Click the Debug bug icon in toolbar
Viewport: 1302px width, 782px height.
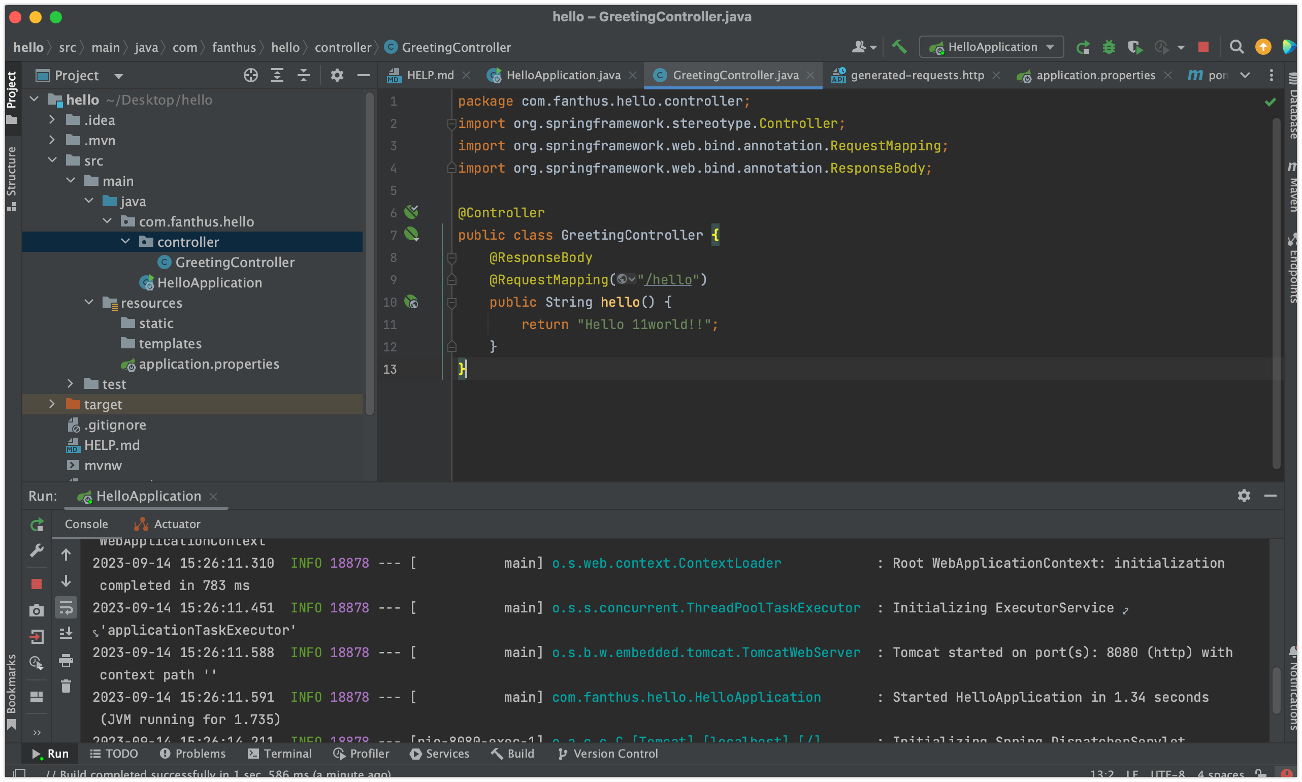(1109, 47)
